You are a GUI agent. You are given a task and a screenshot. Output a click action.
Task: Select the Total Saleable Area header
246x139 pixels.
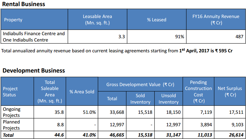50,91
